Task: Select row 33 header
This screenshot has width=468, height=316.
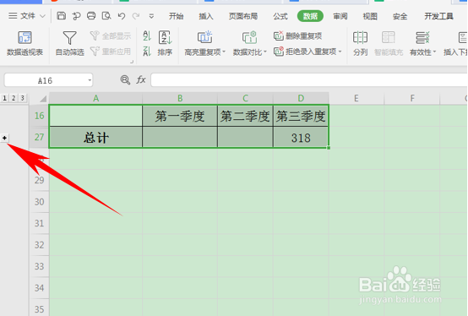Action: [x=40, y=266]
